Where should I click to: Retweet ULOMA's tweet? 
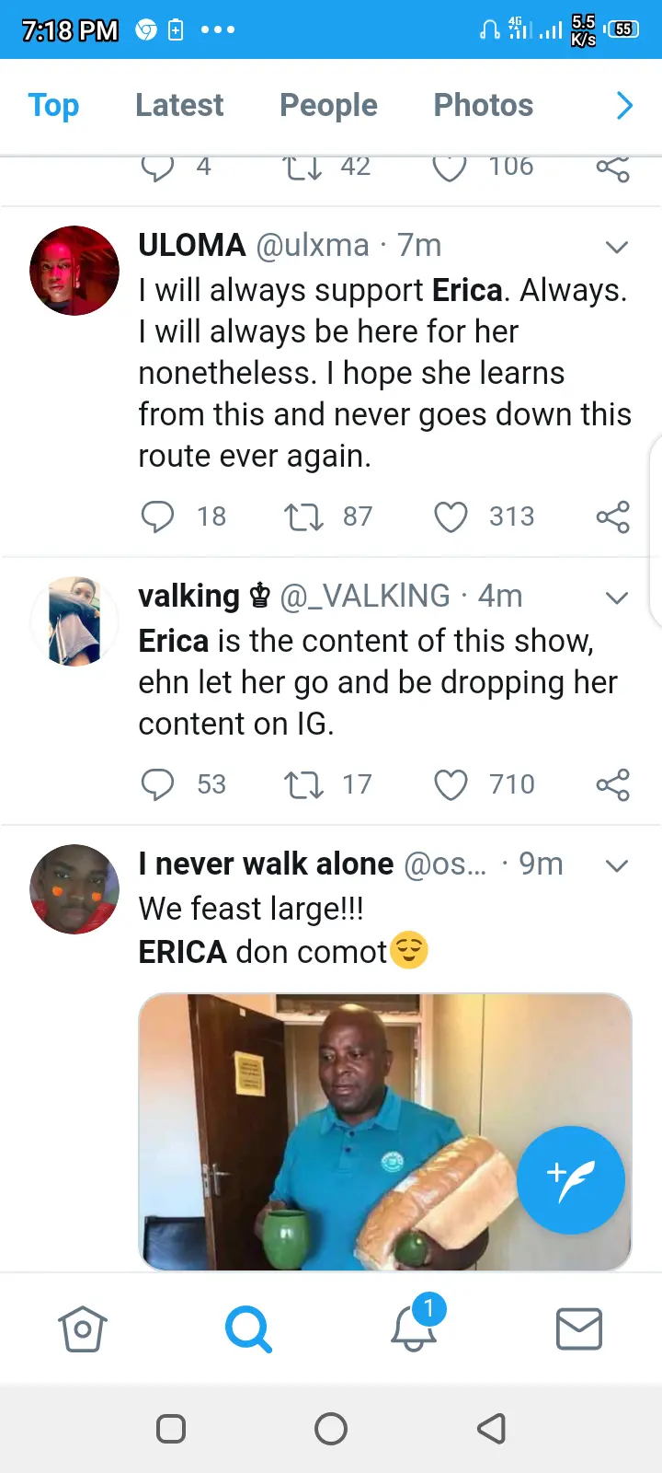pos(303,516)
